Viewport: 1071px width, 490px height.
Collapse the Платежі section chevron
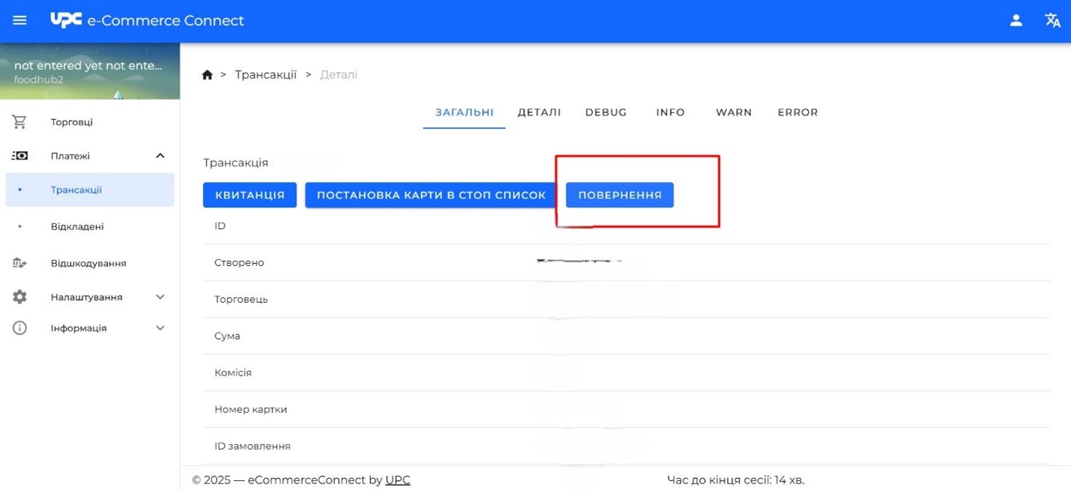pos(160,156)
